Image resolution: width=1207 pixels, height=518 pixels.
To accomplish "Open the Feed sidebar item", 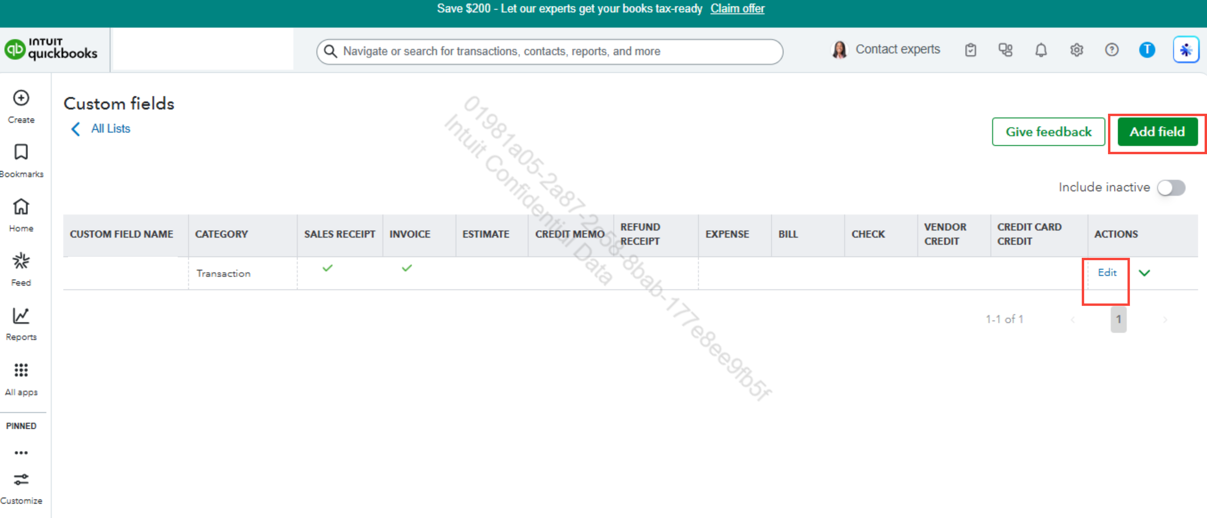I will point(21,261).
